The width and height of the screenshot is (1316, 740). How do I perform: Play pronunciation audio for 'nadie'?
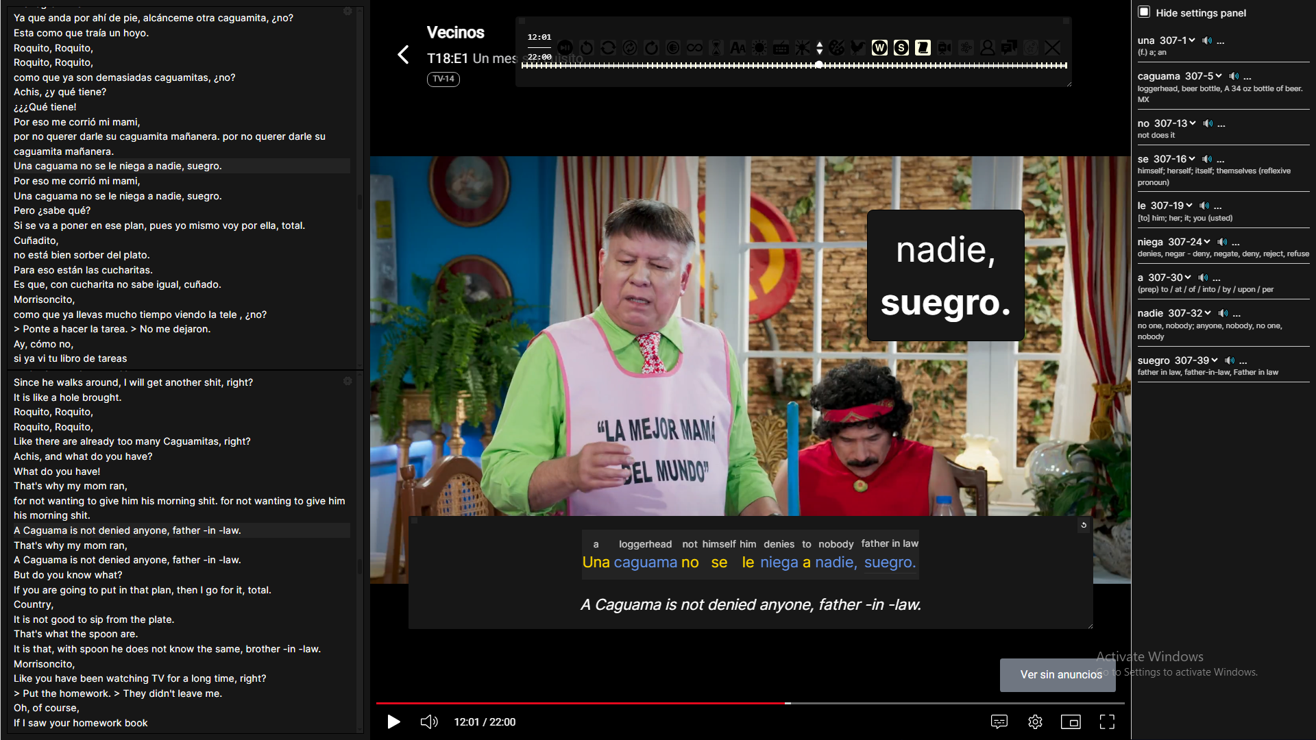(x=1223, y=313)
